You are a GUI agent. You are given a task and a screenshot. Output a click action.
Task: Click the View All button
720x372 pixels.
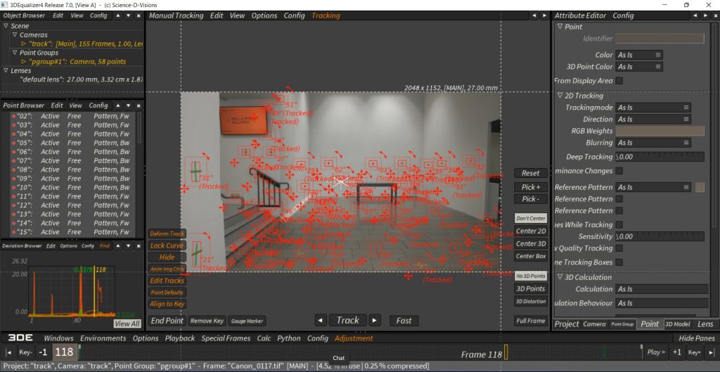coord(127,323)
